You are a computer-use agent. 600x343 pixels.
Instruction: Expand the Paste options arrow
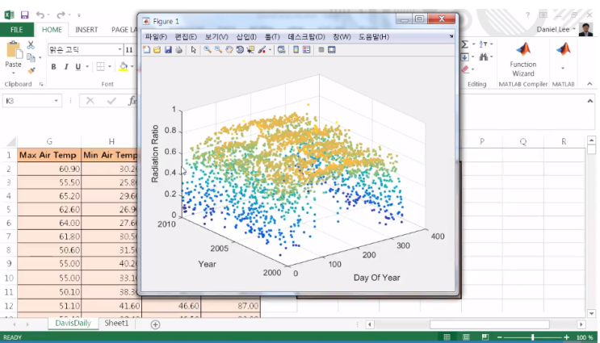tap(14, 73)
